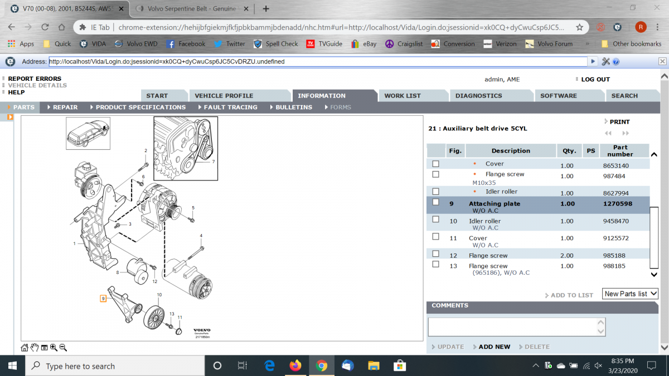669x376 pixels.
Task: Check the box for Attaching plate row
Action: [436, 203]
